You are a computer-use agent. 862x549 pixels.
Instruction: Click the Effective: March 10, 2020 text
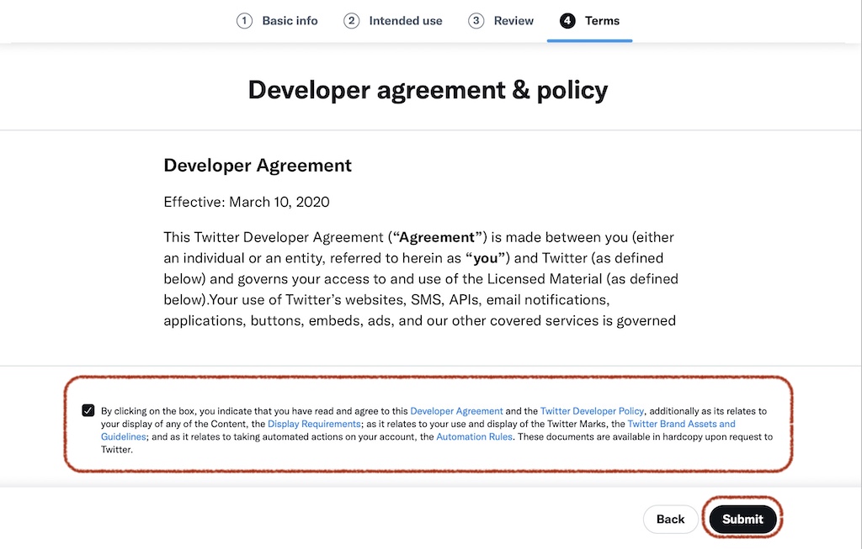[x=247, y=202]
